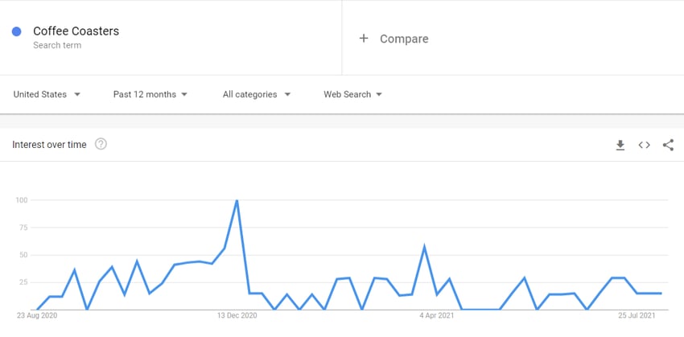Click the 25 Jul 2021 axis label
The image size is (684, 337).
[x=637, y=315]
